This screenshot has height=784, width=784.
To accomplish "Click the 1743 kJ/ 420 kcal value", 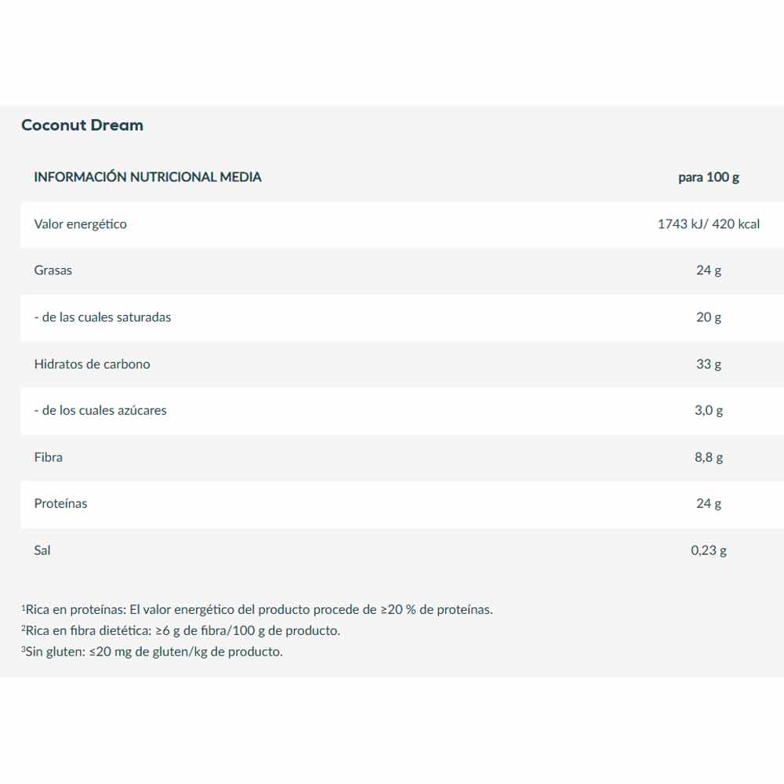I will (x=708, y=224).
